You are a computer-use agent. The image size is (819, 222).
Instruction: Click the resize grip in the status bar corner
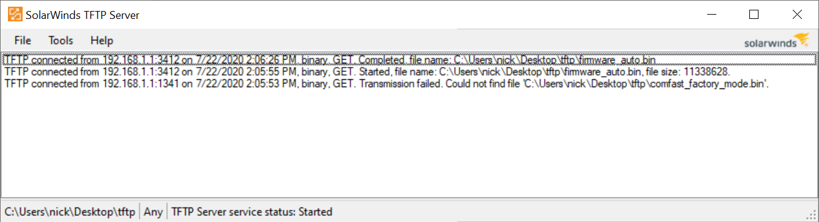point(812,215)
